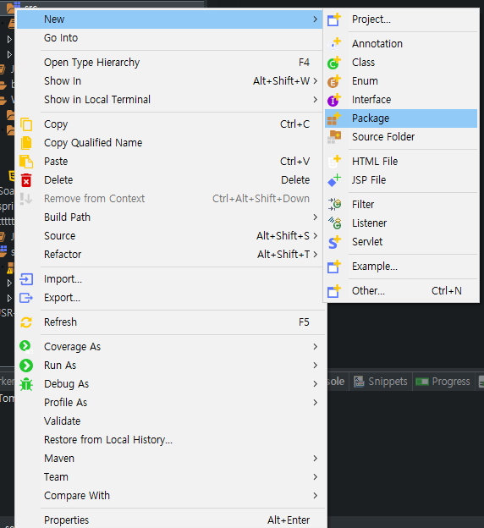This screenshot has height=528, width=484.
Task: Choose Restore from Local History
Action: [170, 440]
